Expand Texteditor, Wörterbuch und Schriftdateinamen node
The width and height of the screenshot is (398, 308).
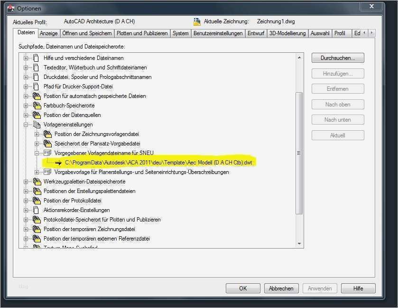(x=26, y=67)
